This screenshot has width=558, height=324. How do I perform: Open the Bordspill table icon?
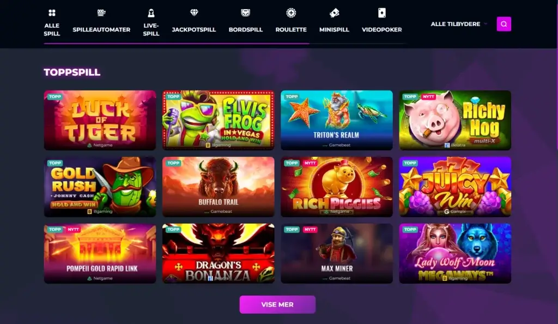246,13
